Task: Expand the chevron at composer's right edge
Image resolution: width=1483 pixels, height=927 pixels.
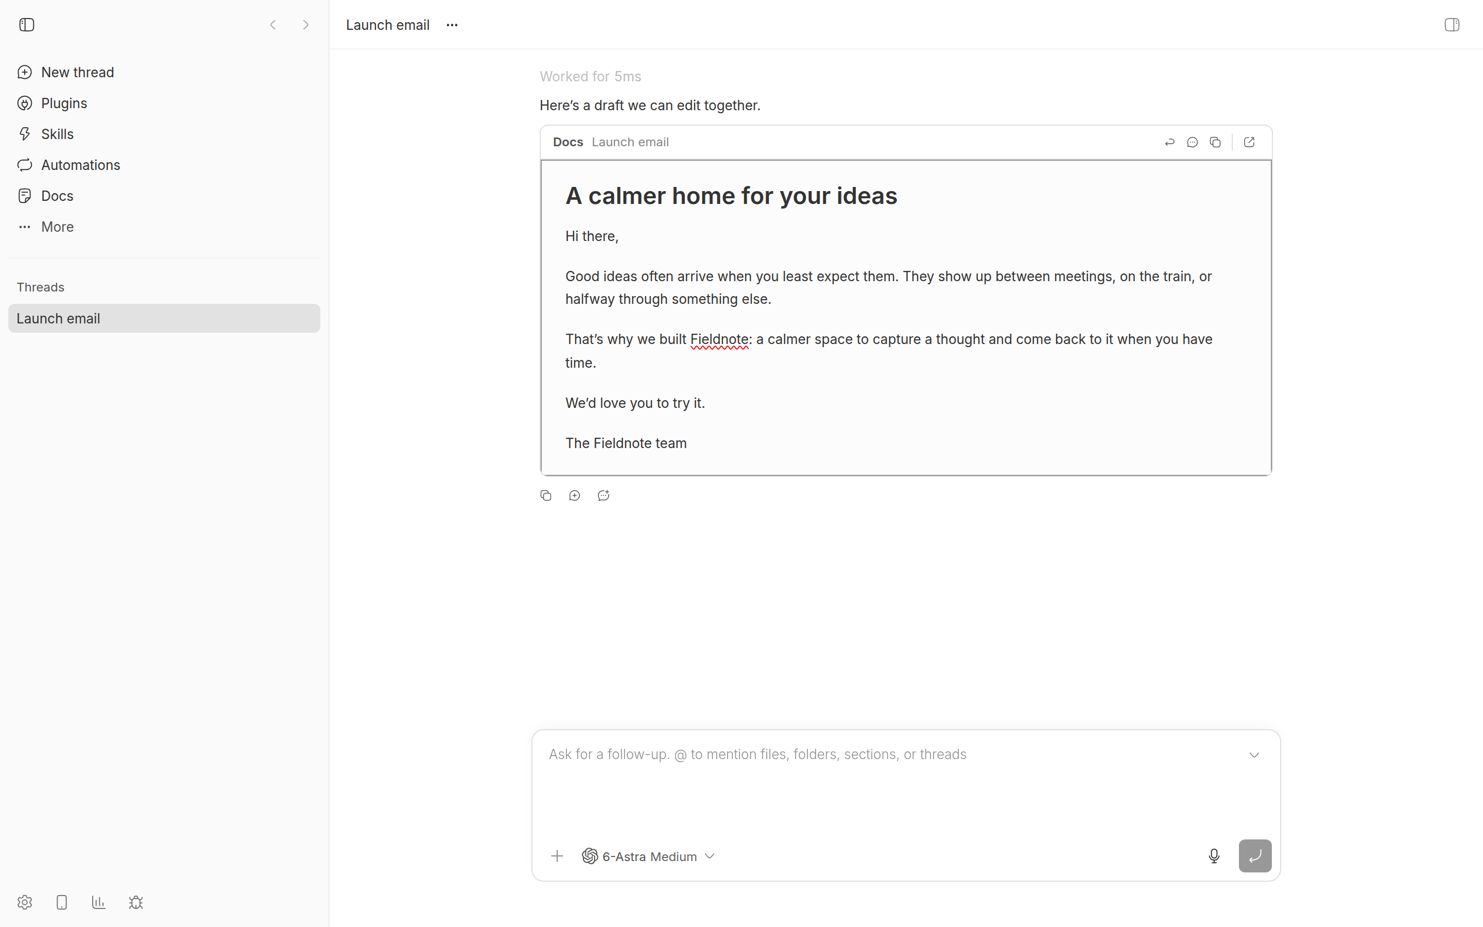Action: click(x=1254, y=754)
